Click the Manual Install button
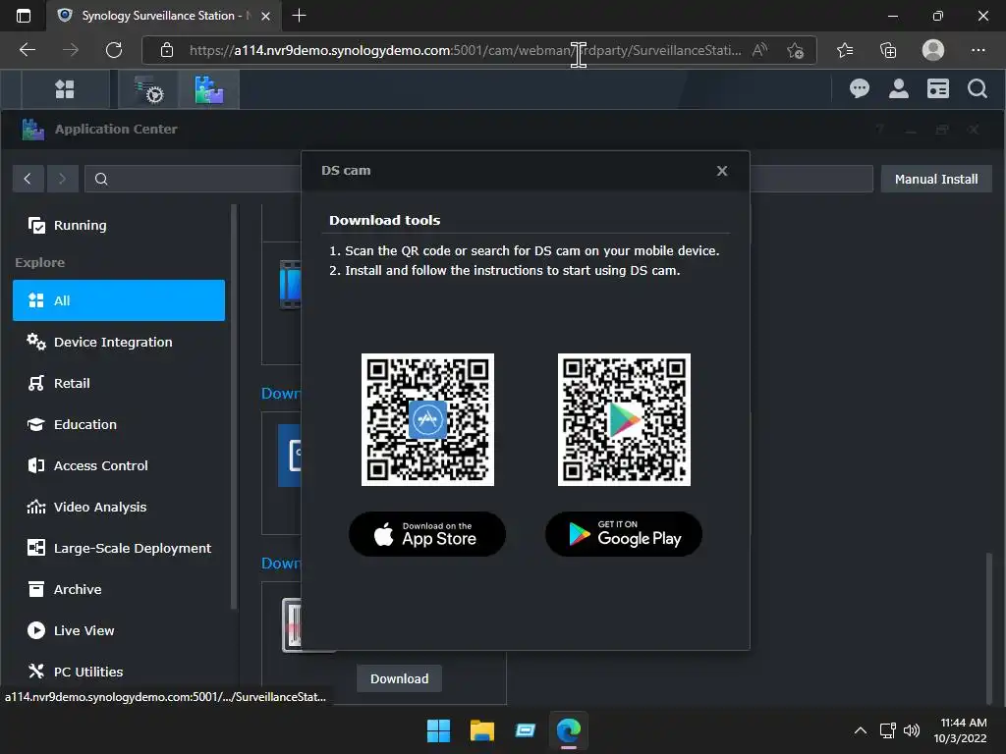This screenshot has height=754, width=1006. (x=936, y=179)
